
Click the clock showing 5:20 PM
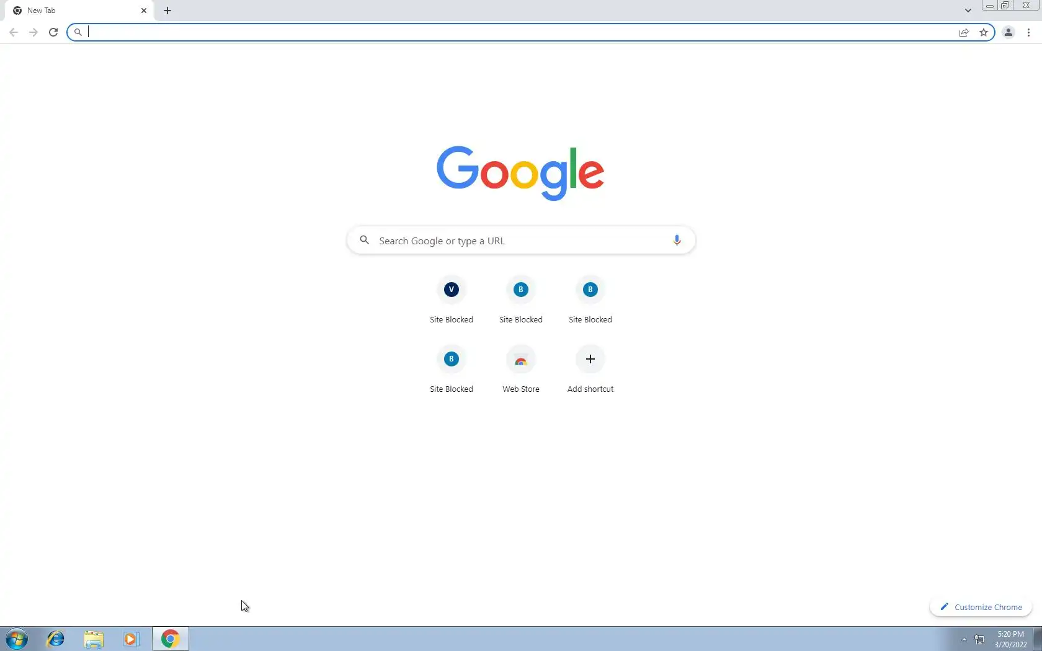pyautogui.click(x=1010, y=639)
